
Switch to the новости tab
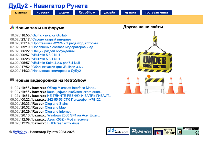43,12
